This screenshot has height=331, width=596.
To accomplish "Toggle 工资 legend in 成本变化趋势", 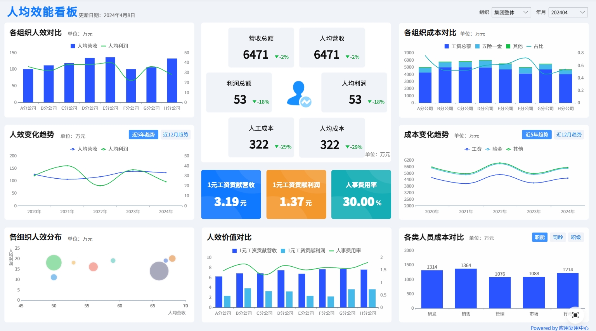I will pyautogui.click(x=473, y=149).
